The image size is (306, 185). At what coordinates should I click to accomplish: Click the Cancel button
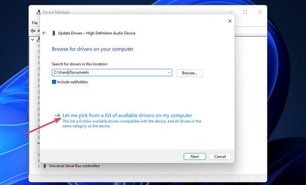point(220,156)
